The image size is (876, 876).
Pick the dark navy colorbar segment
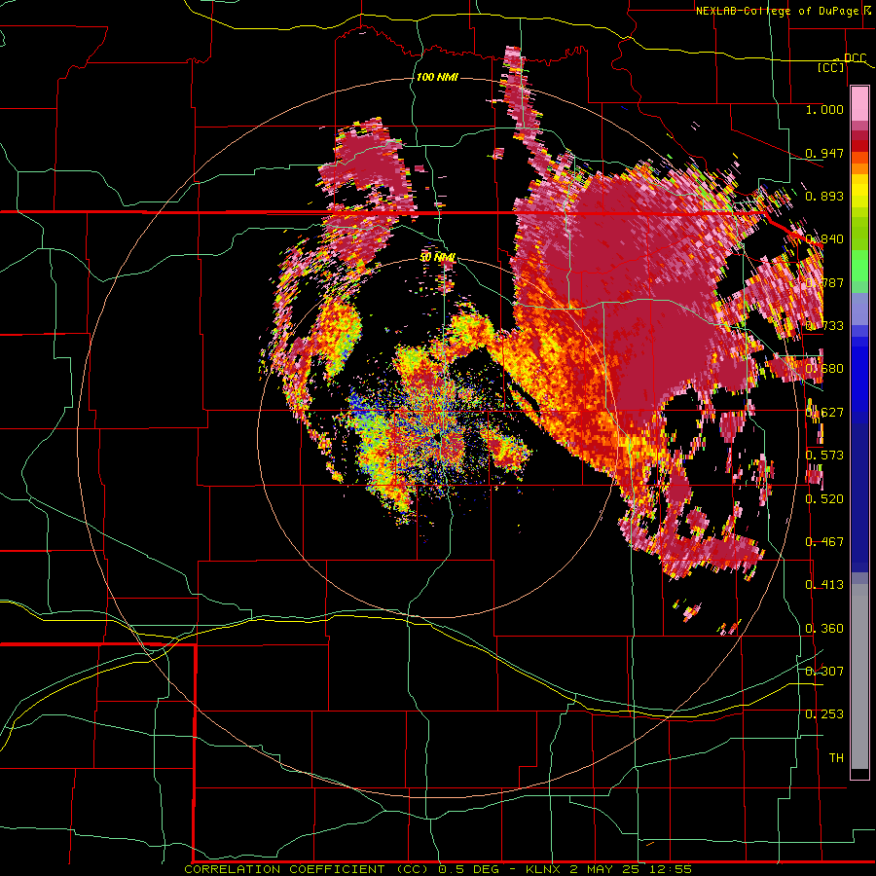tap(859, 497)
